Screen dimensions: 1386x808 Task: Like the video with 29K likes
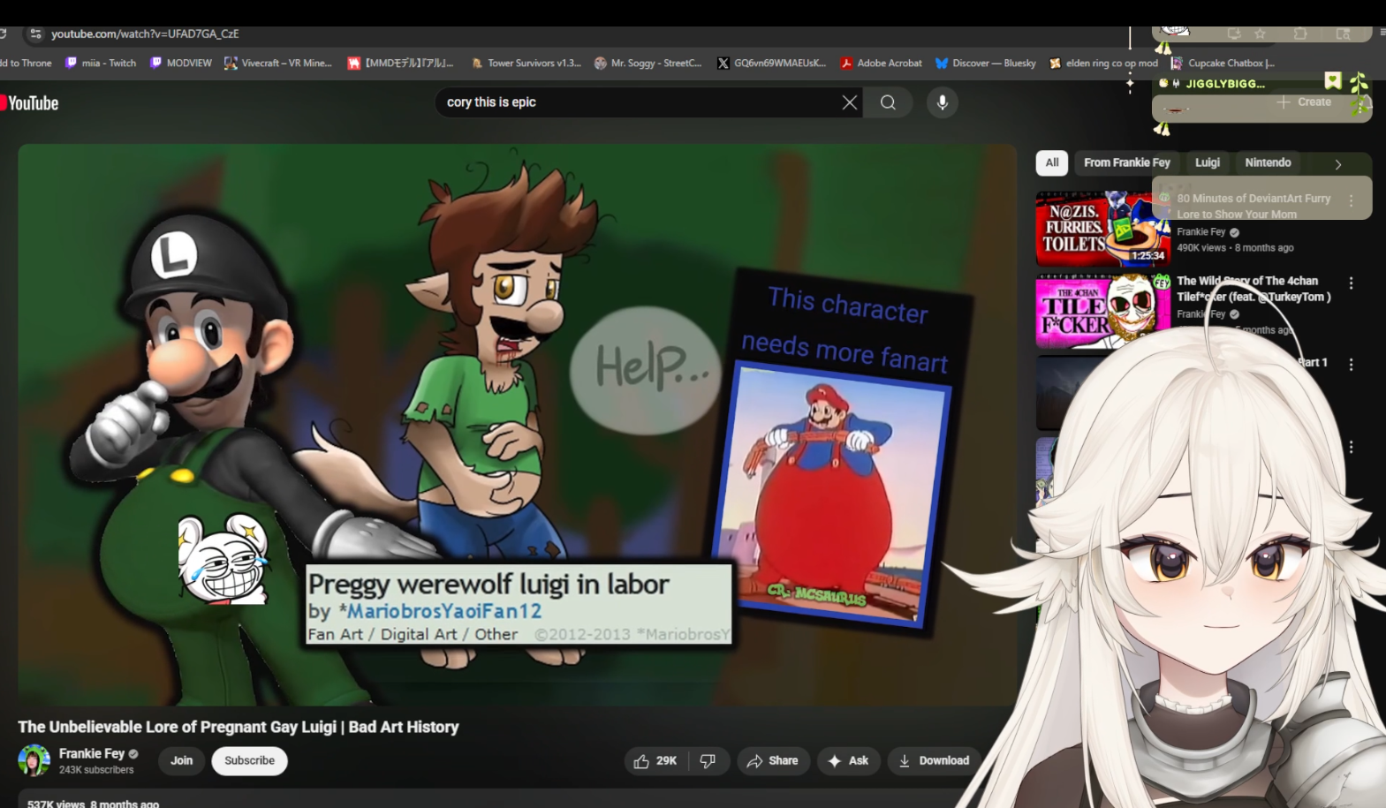(655, 760)
